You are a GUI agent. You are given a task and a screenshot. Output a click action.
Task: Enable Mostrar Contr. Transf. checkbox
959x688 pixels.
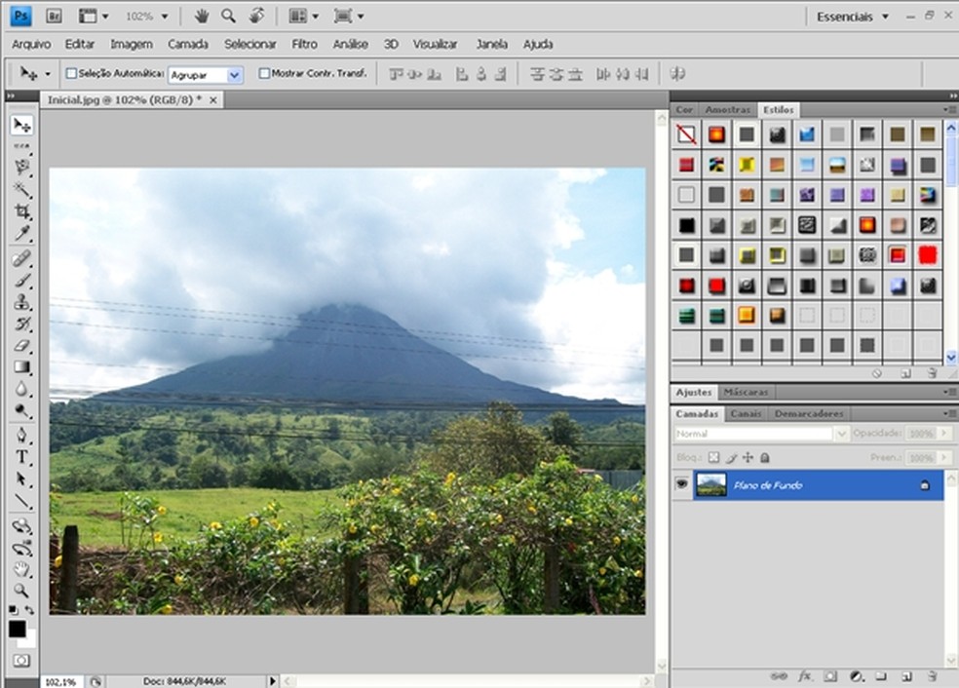pyautogui.click(x=264, y=73)
